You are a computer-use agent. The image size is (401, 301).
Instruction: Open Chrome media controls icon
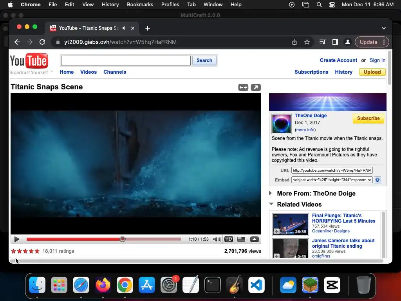(323, 42)
